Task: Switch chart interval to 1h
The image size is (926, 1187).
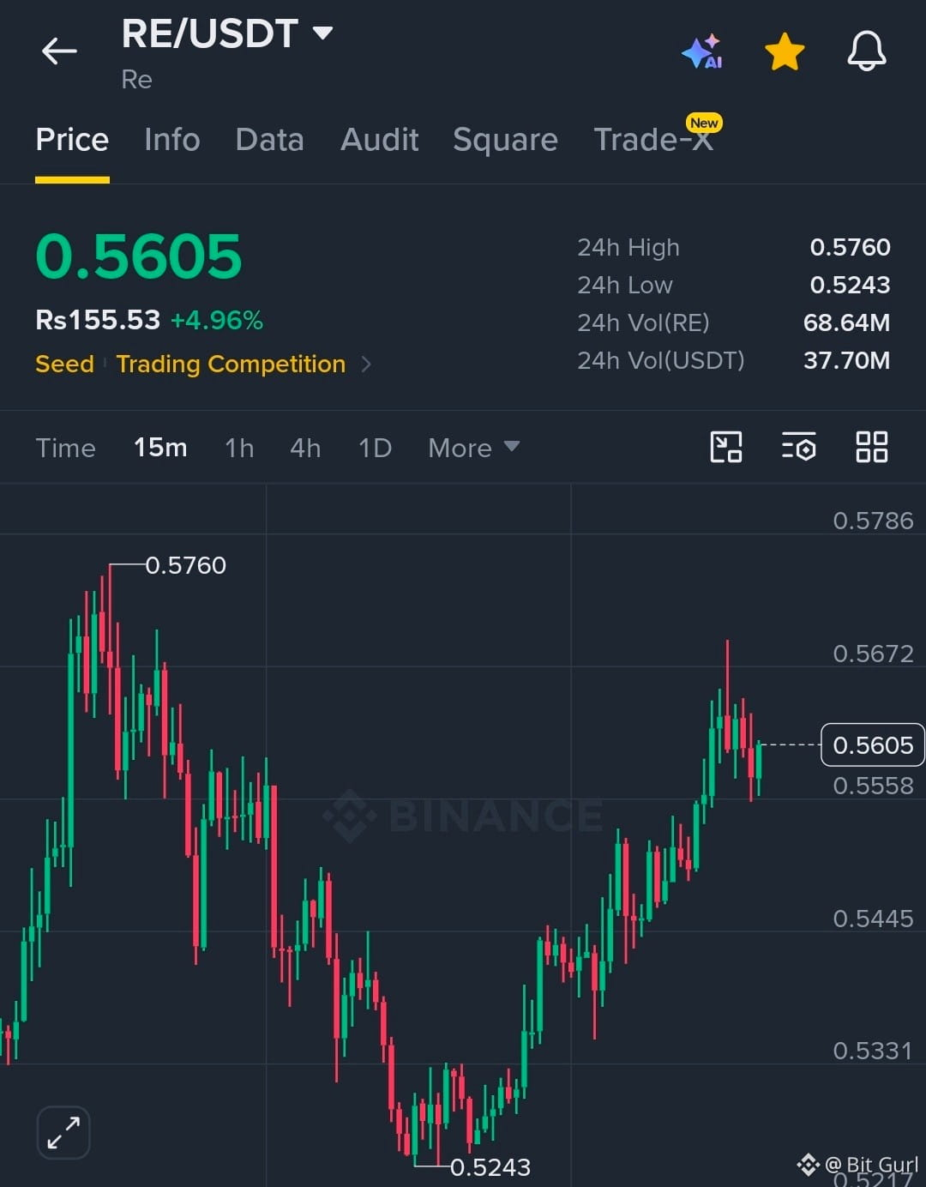Action: 239,448
